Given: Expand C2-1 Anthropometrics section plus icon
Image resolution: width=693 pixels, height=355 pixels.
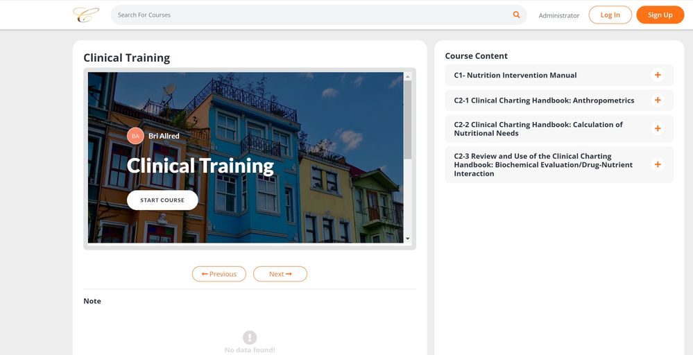Looking at the screenshot, I should 658,101.
